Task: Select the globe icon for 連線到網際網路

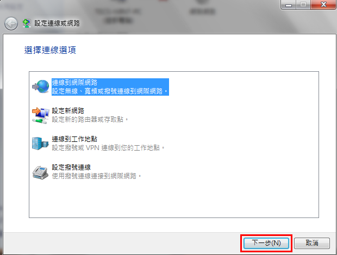Action: pyautogui.click(x=41, y=86)
